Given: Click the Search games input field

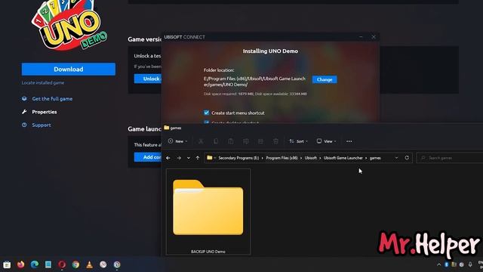Looking at the screenshot, I should click(x=450, y=158).
